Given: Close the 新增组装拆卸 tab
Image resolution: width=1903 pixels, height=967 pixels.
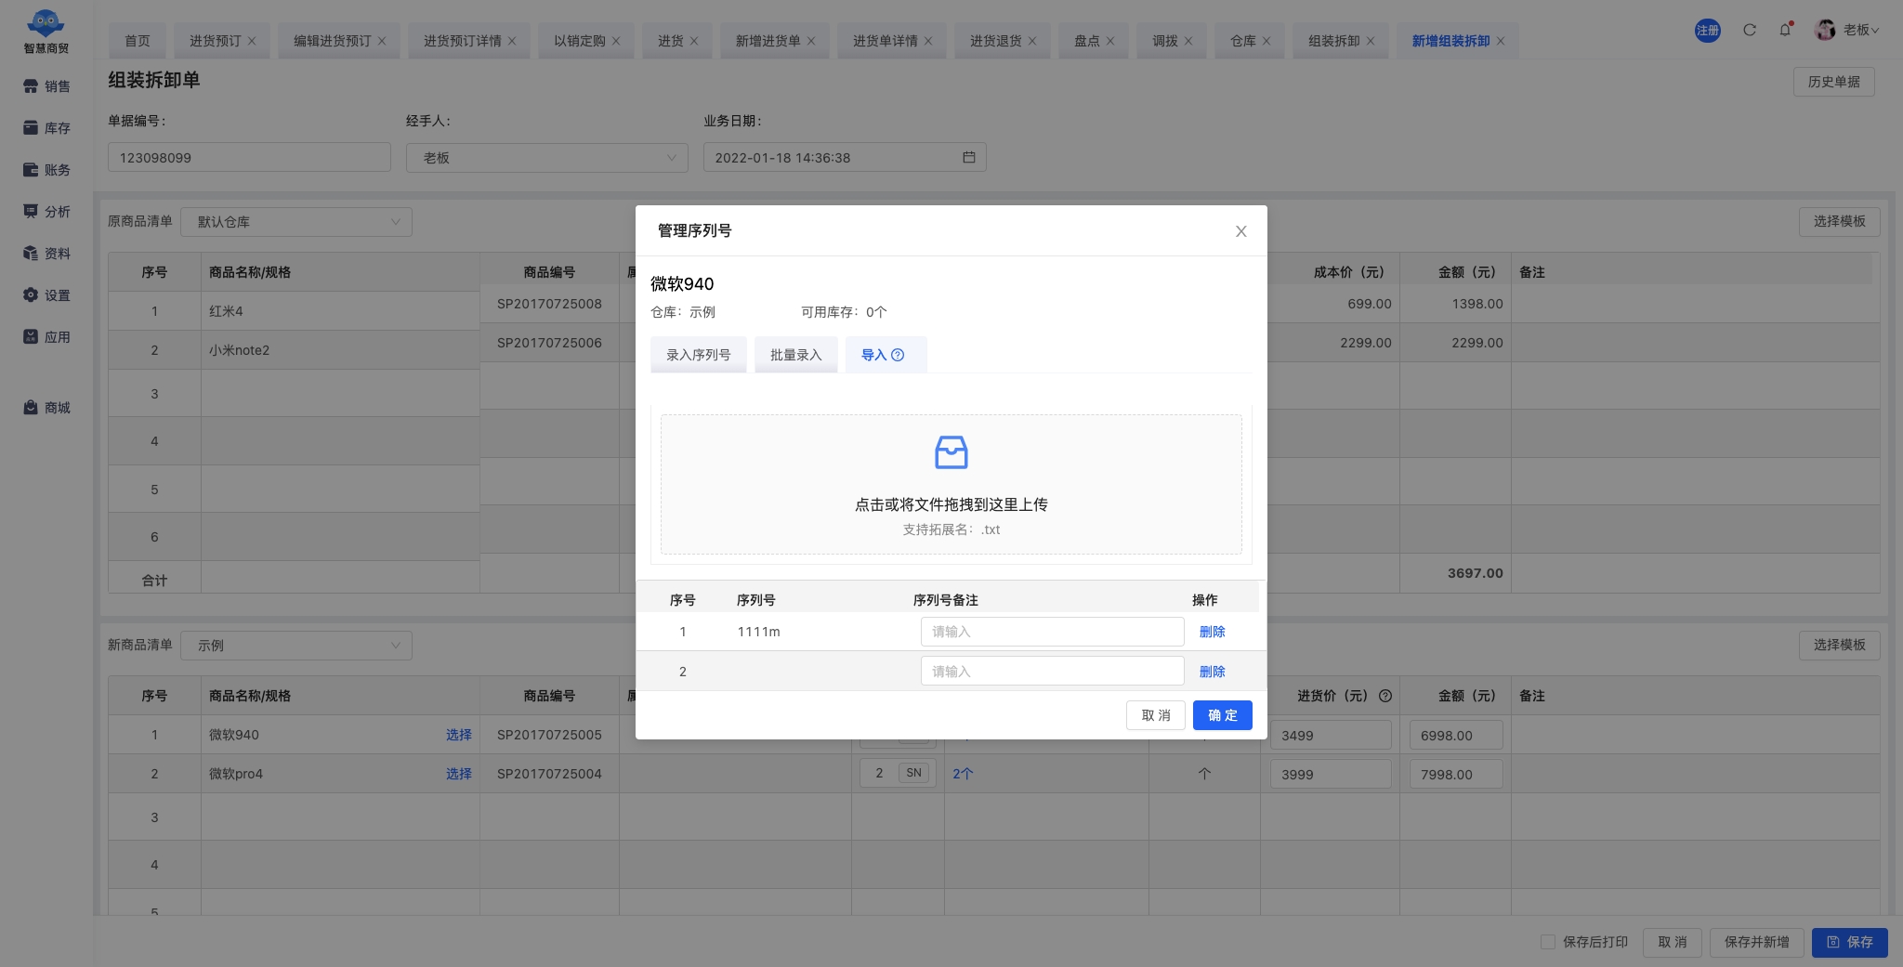Looking at the screenshot, I should pyautogui.click(x=1501, y=41).
